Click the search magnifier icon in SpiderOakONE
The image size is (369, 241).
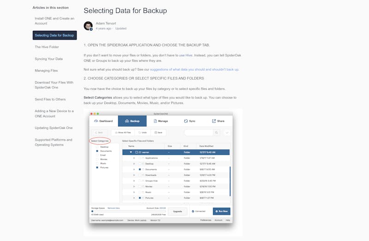point(216,133)
